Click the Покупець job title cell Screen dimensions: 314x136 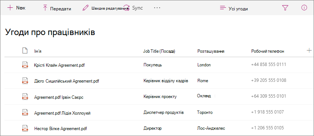[x=153, y=65]
